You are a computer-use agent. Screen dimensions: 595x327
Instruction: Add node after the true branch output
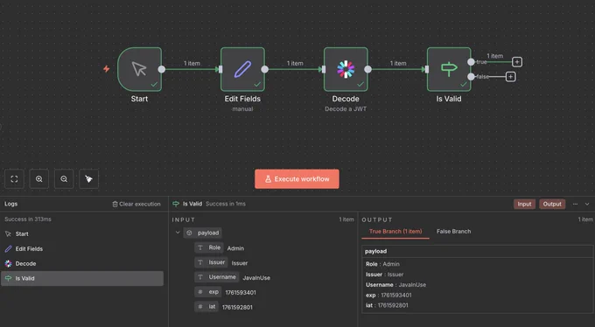[x=517, y=62]
